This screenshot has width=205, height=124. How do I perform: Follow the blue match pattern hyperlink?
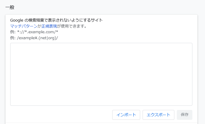pyautogui.click(x=24, y=26)
